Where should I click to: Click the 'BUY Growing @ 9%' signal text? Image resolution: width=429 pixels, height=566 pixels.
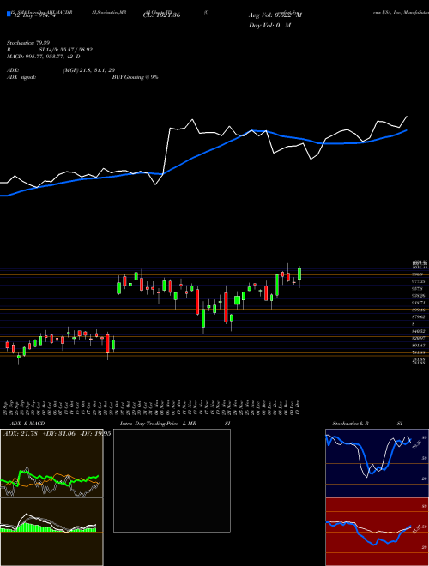(x=135, y=77)
